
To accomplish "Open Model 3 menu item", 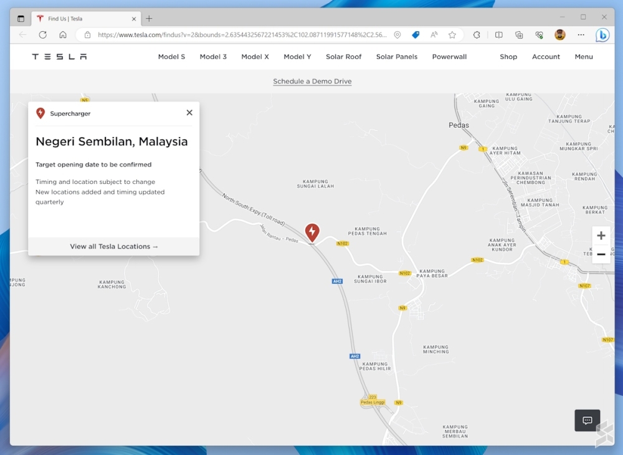I will pyautogui.click(x=213, y=57).
